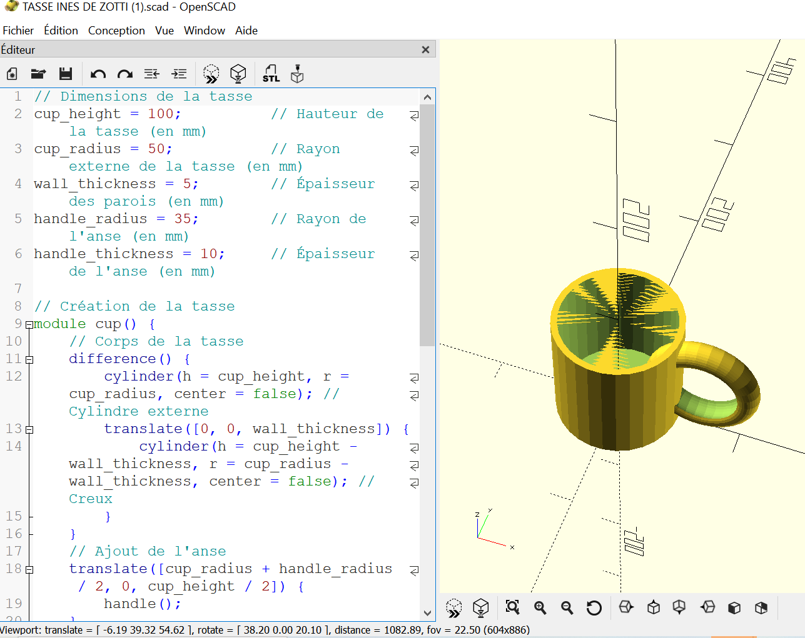
Task: Switch to the Top view
Action: coord(654,607)
